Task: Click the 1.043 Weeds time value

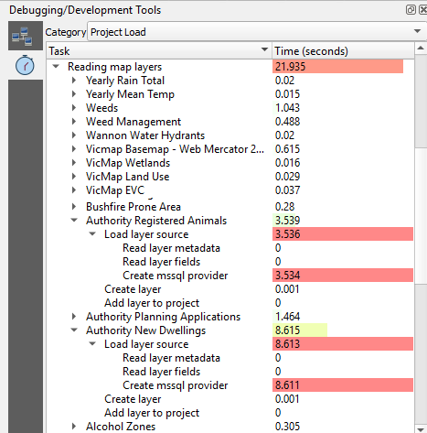Action: click(x=287, y=108)
